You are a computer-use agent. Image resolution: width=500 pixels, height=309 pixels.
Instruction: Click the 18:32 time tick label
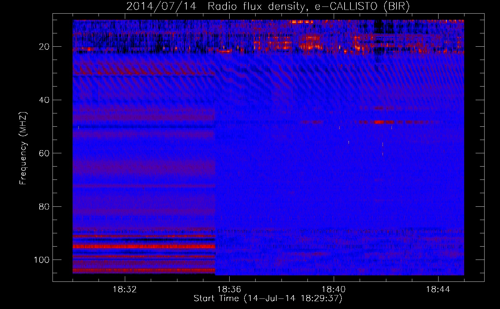click(125, 290)
